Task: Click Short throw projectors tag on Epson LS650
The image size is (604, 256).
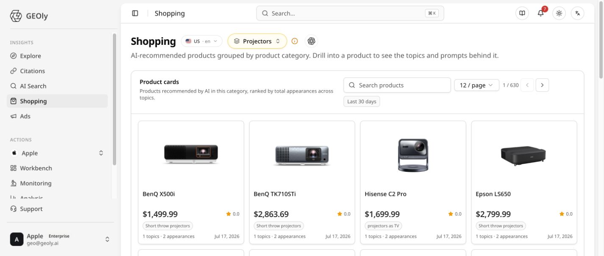Action: click(x=501, y=226)
